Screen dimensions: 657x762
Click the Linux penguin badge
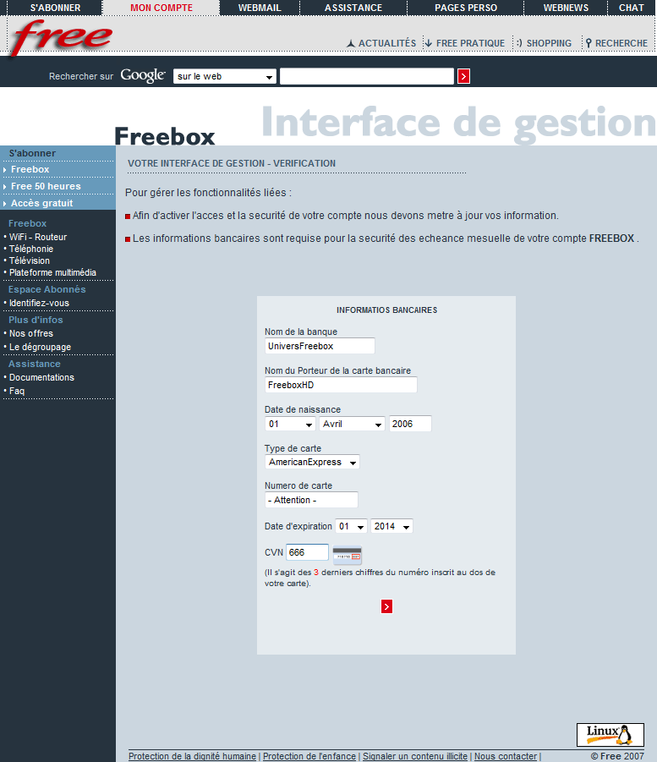[610, 734]
